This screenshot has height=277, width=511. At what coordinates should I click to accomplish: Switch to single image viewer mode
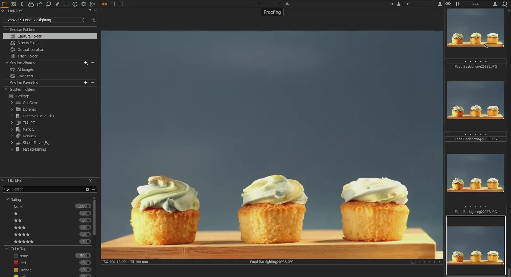tap(112, 4)
